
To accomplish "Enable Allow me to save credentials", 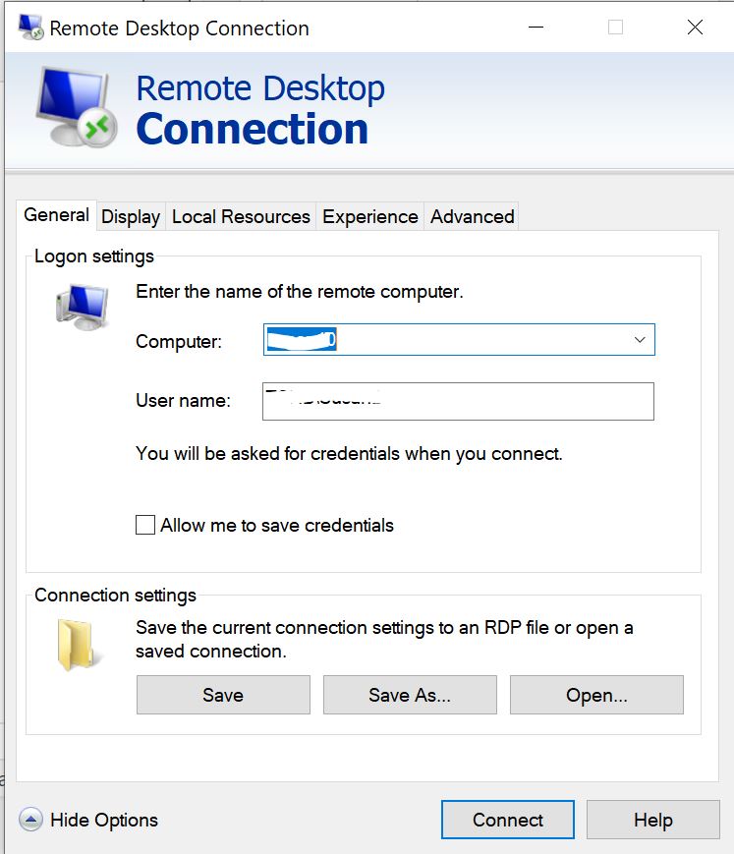I will (145, 526).
